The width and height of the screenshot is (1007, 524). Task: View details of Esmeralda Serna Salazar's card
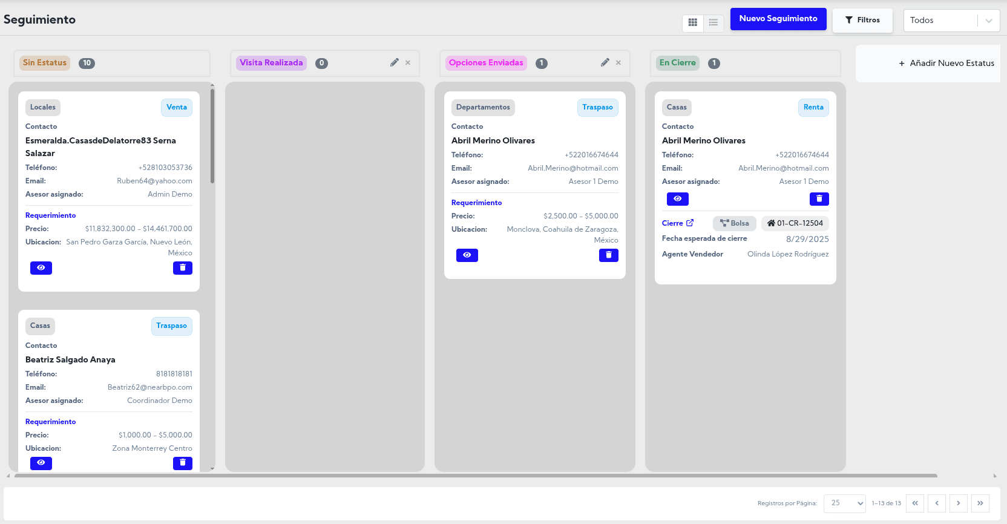click(x=41, y=267)
